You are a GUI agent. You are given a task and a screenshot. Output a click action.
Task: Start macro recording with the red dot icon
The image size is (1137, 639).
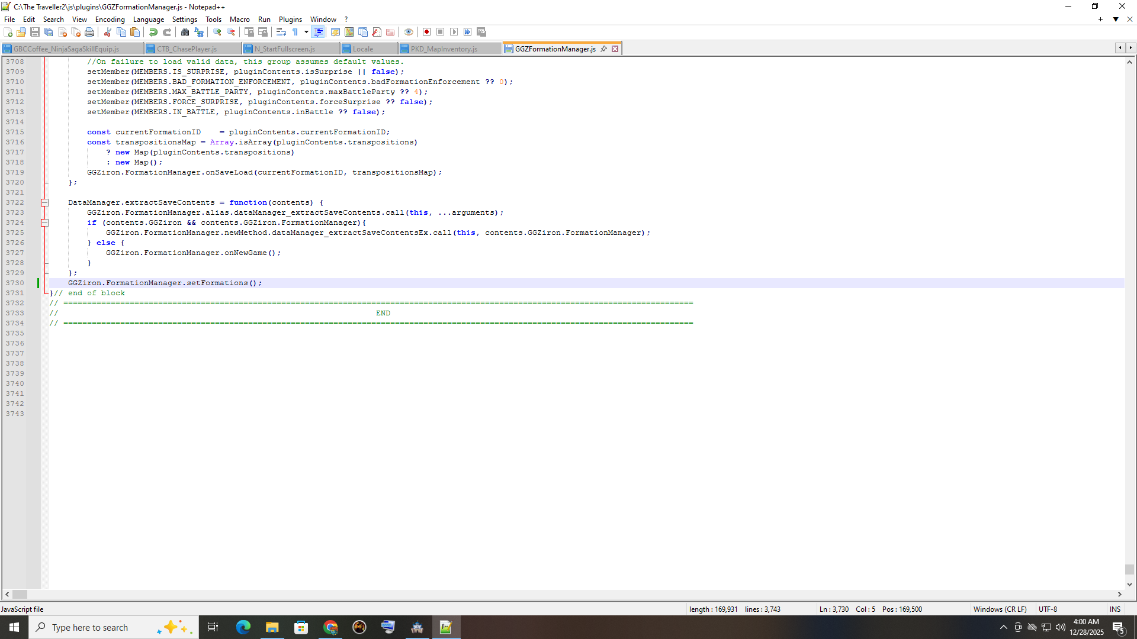pos(426,32)
